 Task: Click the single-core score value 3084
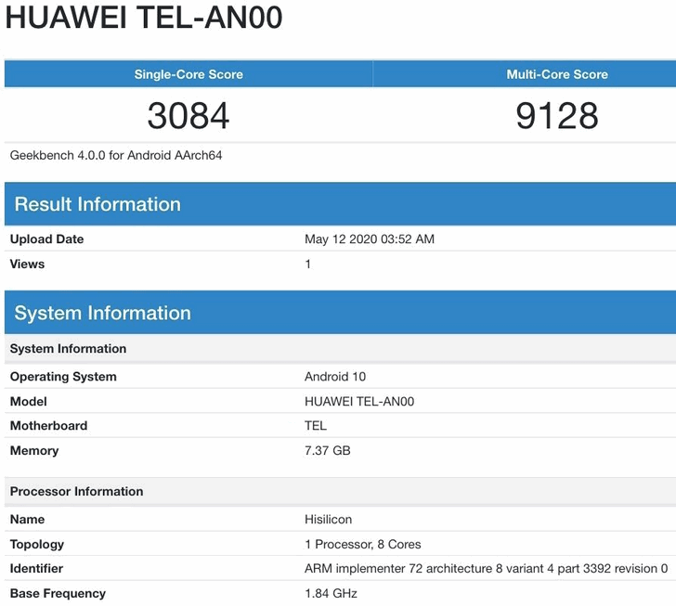click(188, 115)
